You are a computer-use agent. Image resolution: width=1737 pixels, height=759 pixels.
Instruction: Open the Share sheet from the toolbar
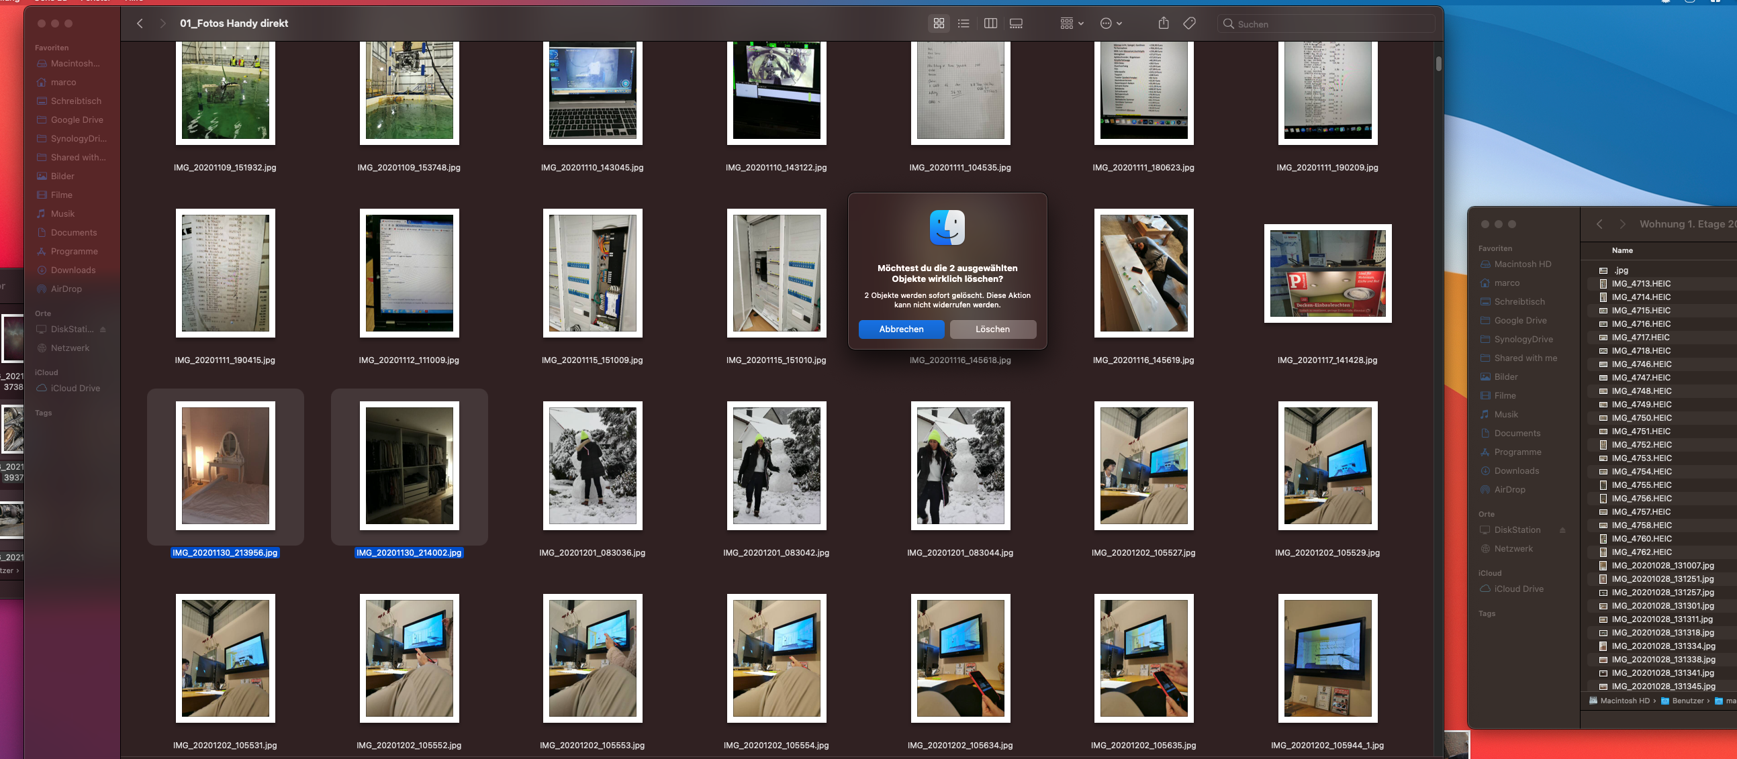tap(1163, 23)
